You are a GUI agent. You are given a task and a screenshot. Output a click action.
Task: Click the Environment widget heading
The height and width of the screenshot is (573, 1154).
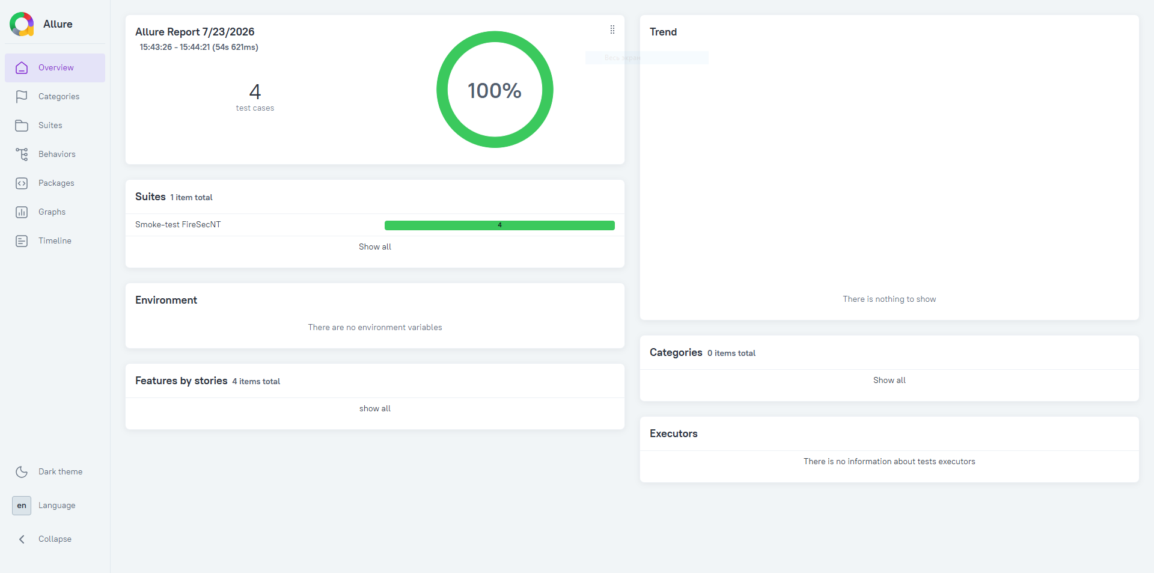[166, 300]
